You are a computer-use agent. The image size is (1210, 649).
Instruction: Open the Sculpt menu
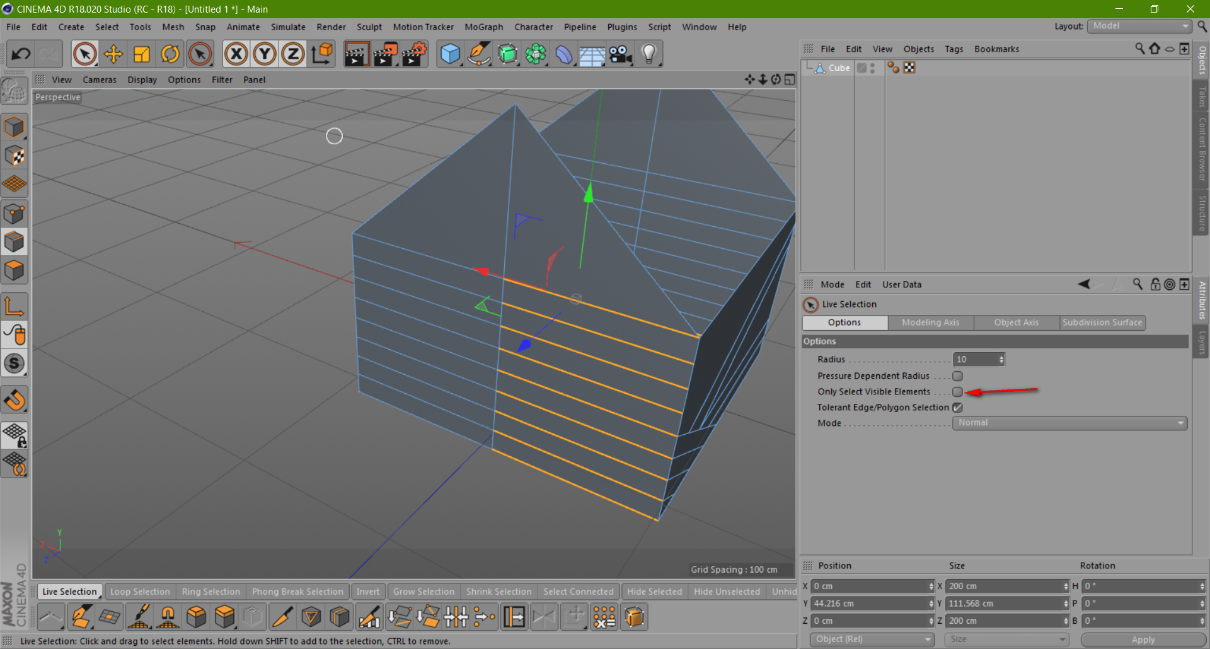369,27
